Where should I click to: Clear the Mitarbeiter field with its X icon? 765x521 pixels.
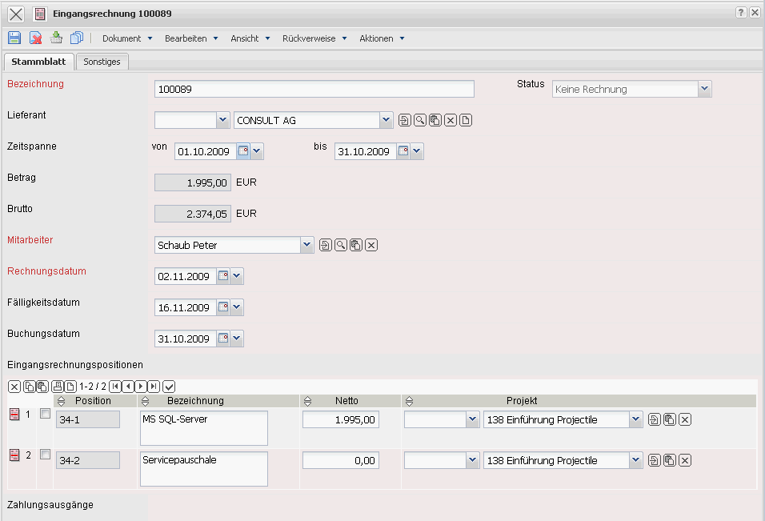371,245
